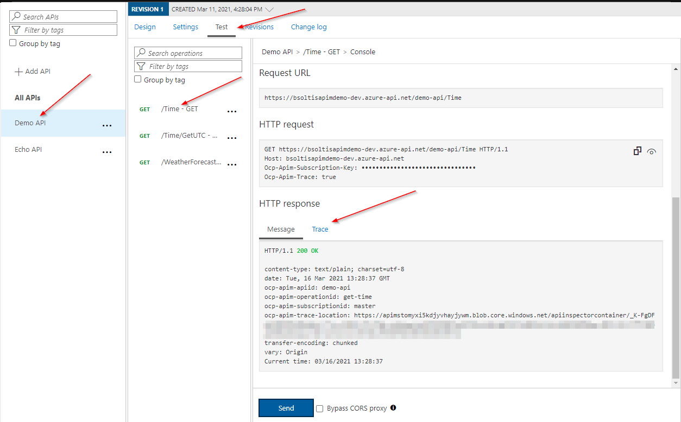Click the Search APIs magnifier icon
Screen dimensions: 681x422
(x=16, y=16)
